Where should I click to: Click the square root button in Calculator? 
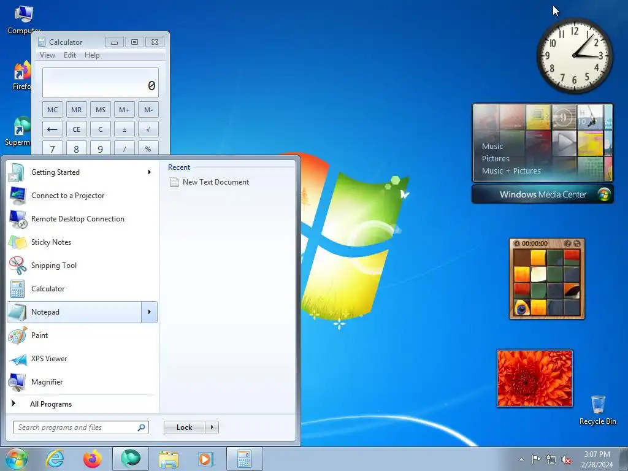click(x=148, y=129)
